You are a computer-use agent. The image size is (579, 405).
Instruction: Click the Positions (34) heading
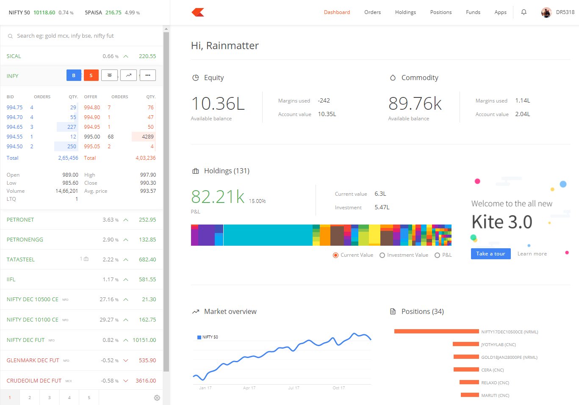click(422, 312)
